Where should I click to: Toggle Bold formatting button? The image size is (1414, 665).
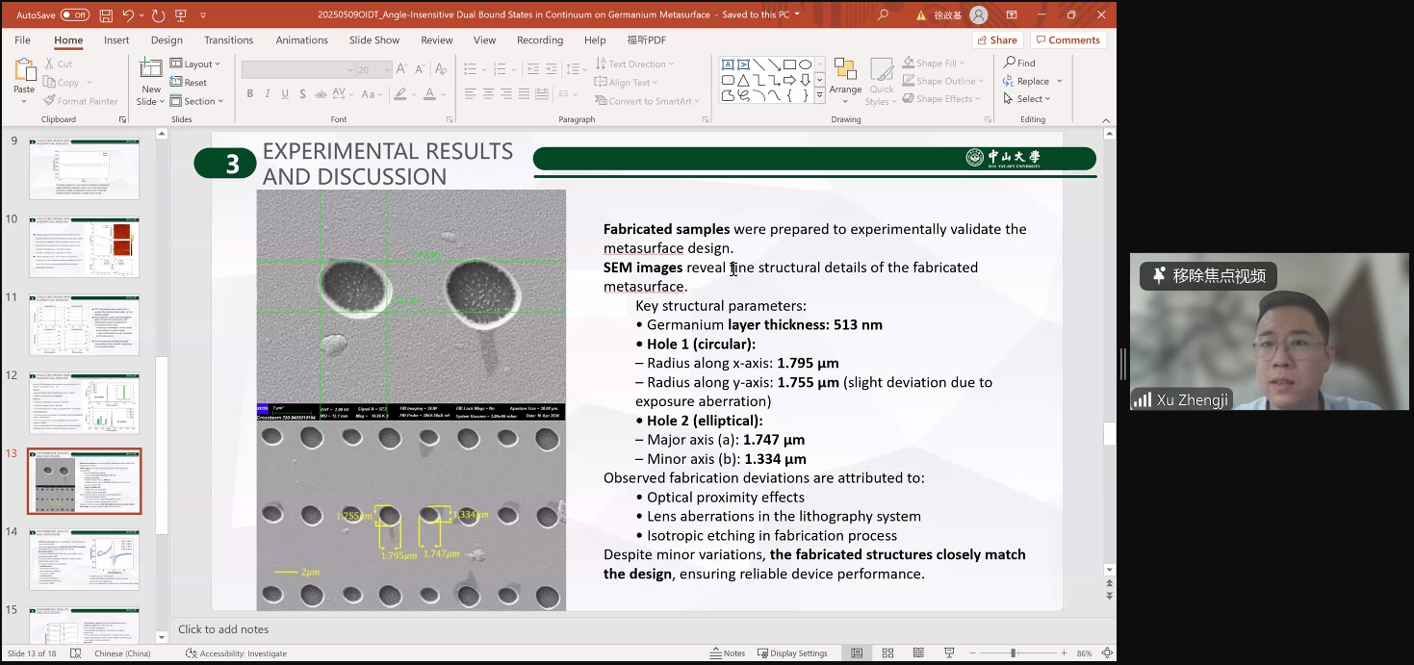[250, 94]
